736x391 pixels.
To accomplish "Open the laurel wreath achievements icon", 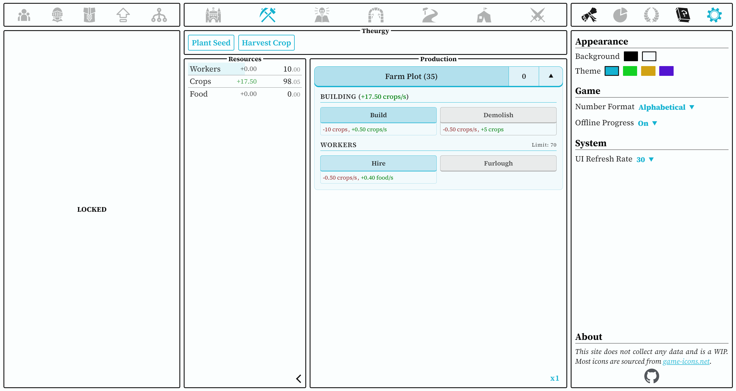I will (x=651, y=15).
